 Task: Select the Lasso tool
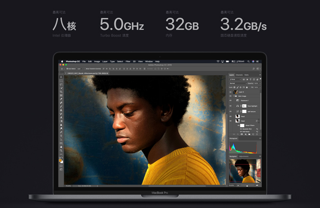[x=61, y=85]
